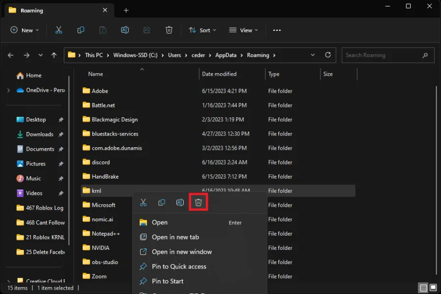Go up one folder level arrow

[x=54, y=55]
